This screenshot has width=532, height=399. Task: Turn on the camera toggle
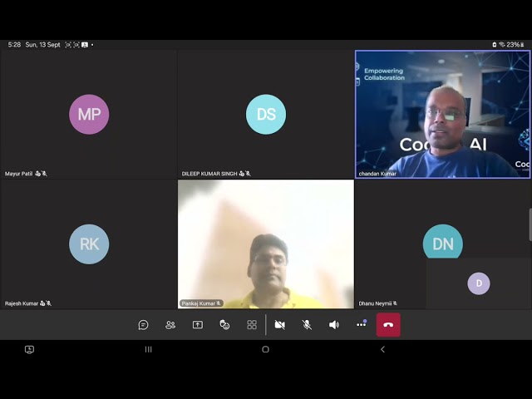coord(279,325)
